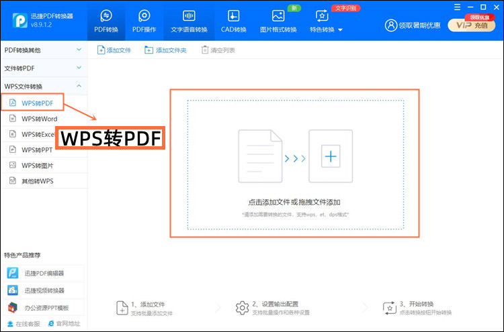The height and width of the screenshot is (332, 504).
Task: Click the 迅捷PDF转换器 app logo
Action: click(x=20, y=20)
